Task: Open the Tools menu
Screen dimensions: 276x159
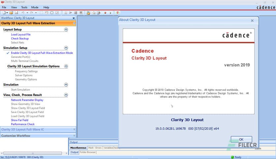Action: click(x=24, y=7)
